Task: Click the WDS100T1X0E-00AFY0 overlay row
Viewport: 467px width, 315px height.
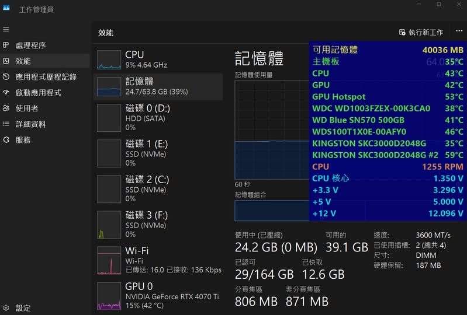Action: [388, 132]
